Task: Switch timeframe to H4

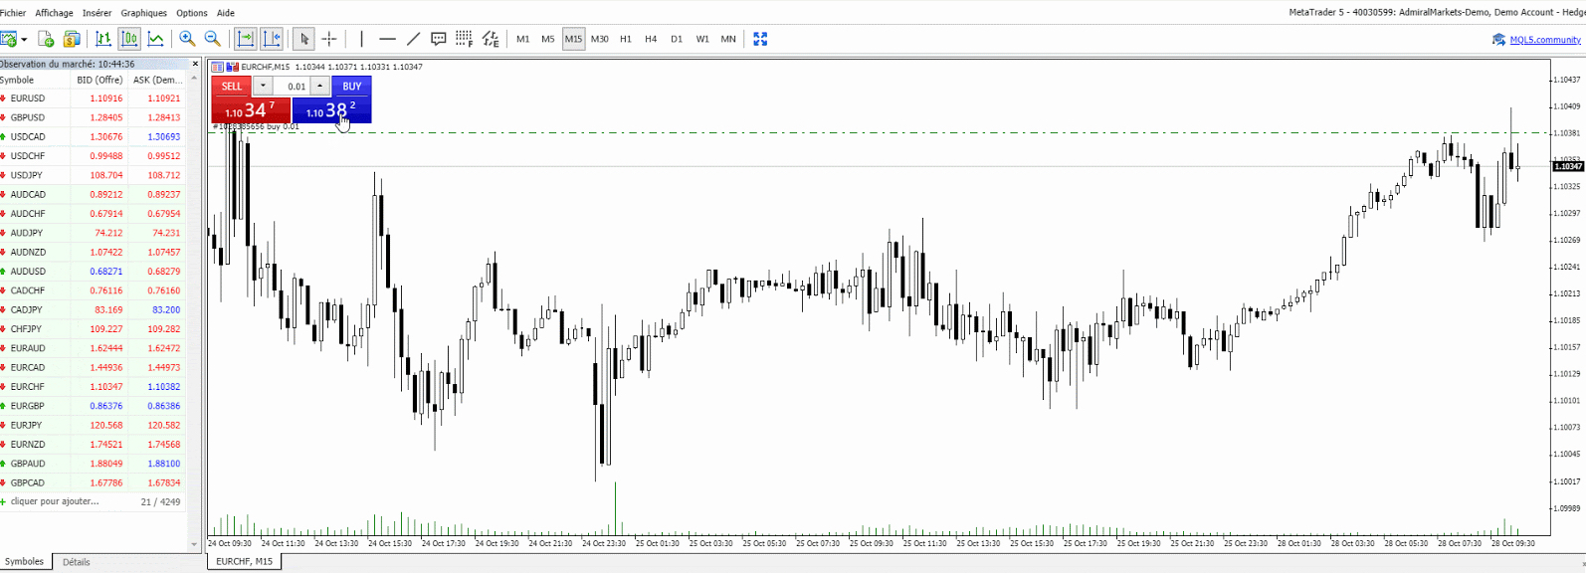Action: (651, 39)
